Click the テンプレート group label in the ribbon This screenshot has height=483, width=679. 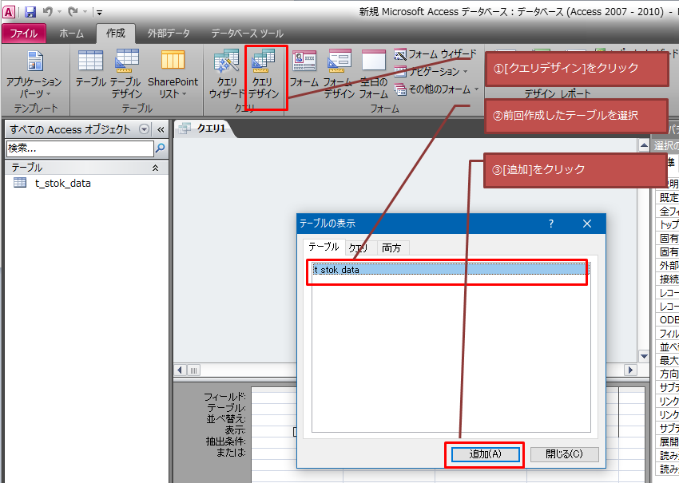click(x=36, y=109)
